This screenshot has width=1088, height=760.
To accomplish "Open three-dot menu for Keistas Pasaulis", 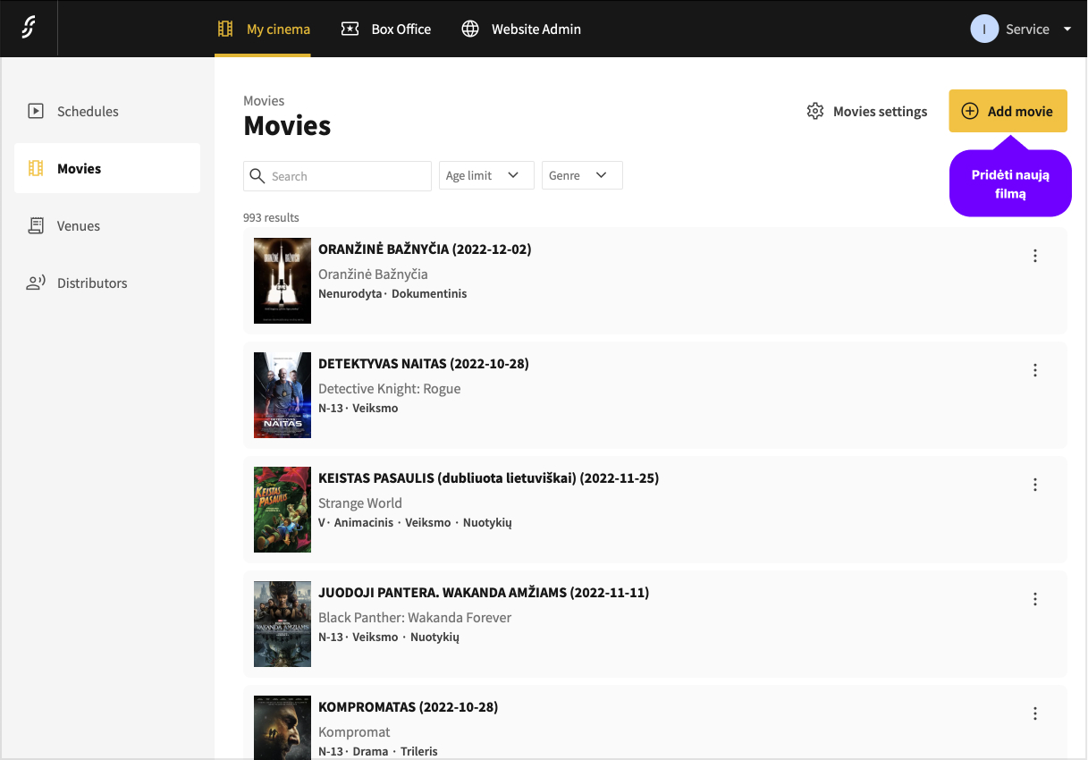I will (x=1035, y=485).
